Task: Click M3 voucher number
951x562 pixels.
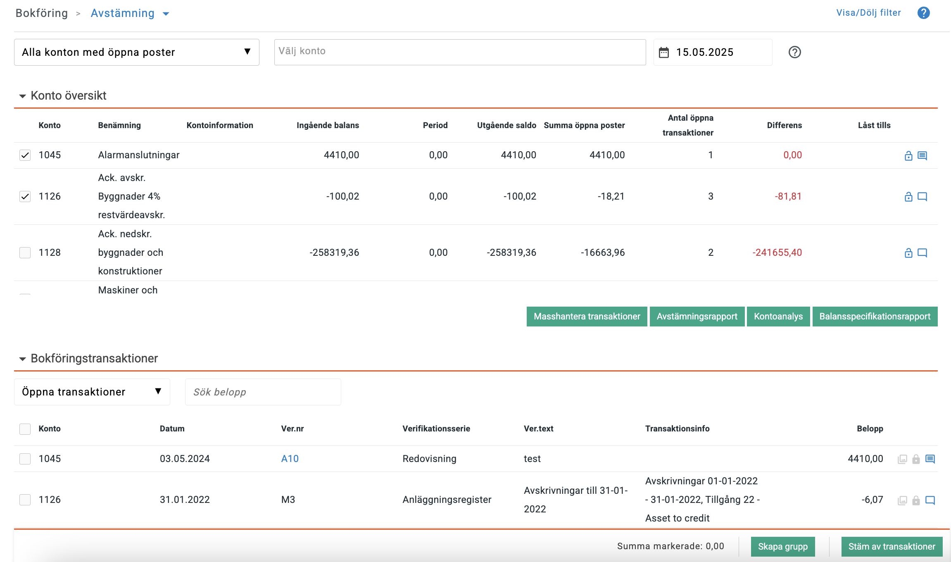Action: 288,500
